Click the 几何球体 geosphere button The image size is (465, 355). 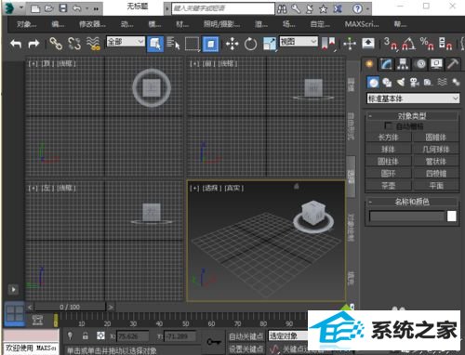pyautogui.click(x=435, y=150)
